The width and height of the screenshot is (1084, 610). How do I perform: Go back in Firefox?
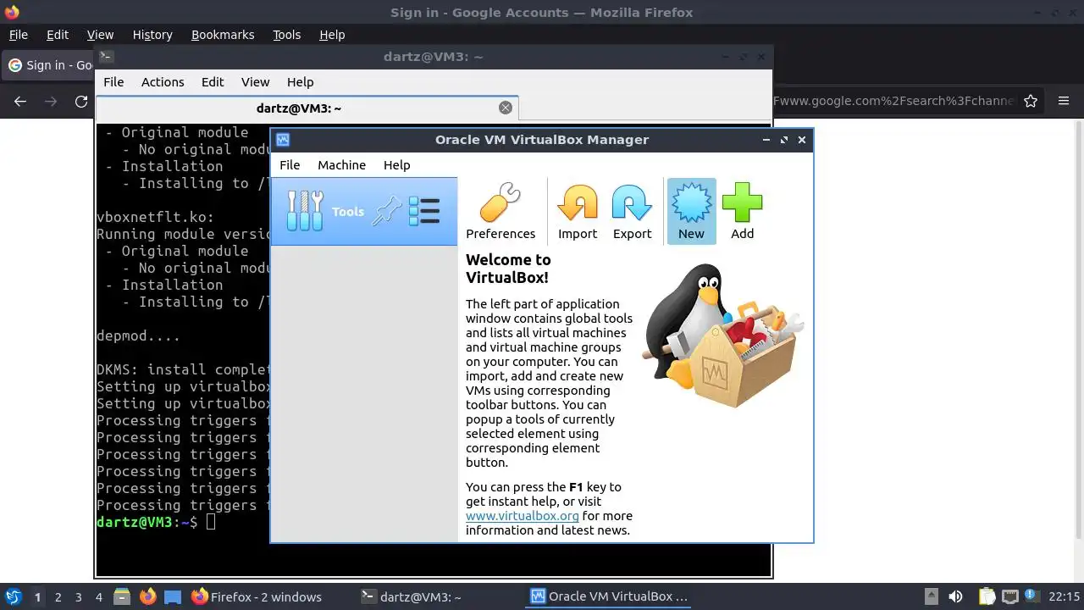click(x=20, y=102)
